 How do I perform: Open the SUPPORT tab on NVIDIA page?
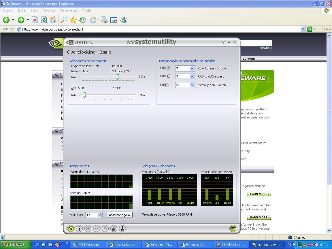[249, 59]
